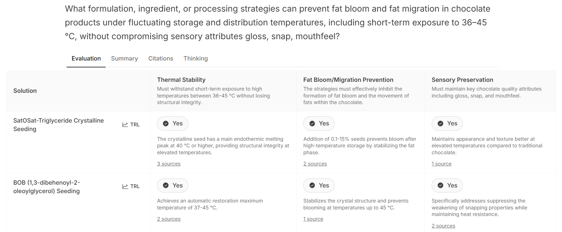562x232 pixels.
Task: Click check icon in SatOSat Fat Bloom badge
Action: 312,124
